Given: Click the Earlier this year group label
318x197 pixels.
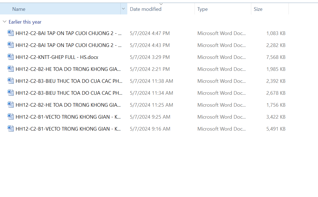Looking at the screenshot, I should click(x=25, y=22).
